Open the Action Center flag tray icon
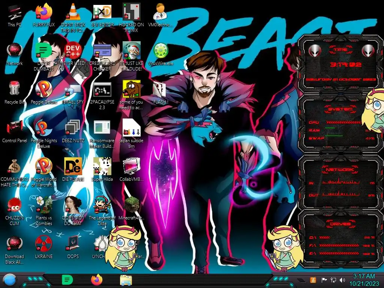The width and height of the screenshot is (384, 288). click(x=324, y=280)
